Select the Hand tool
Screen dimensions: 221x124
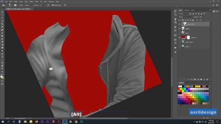click(x=2, y=66)
